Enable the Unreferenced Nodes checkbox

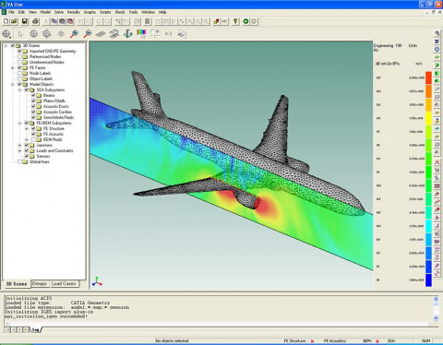tap(19, 62)
